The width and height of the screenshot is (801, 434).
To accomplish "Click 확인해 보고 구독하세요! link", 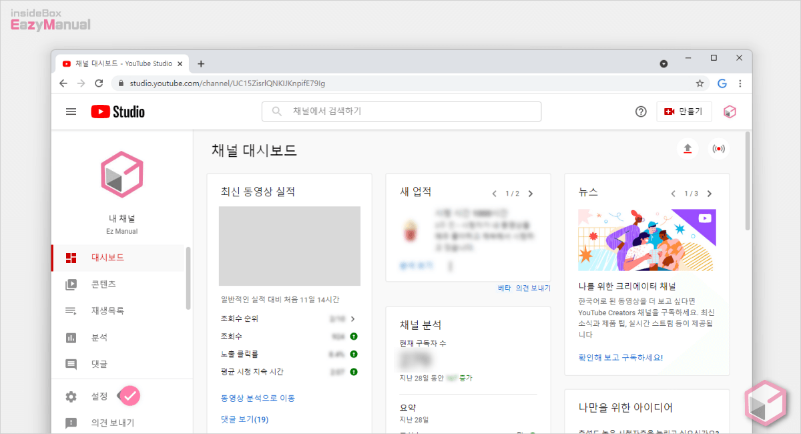I will [621, 357].
